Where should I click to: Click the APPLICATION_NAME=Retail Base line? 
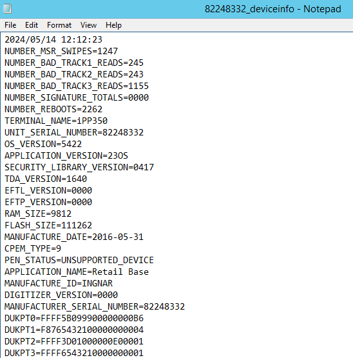[77, 272]
